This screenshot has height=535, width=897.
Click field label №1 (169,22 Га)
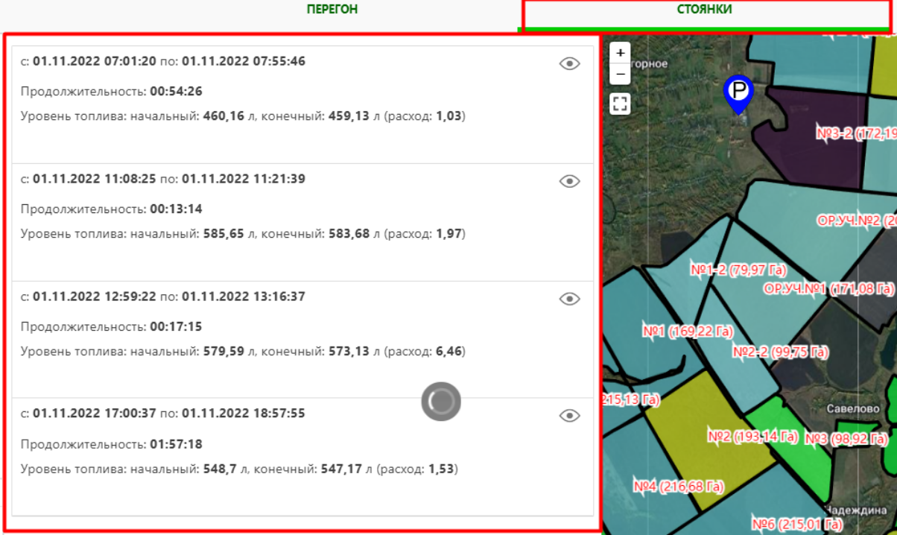coord(687,332)
